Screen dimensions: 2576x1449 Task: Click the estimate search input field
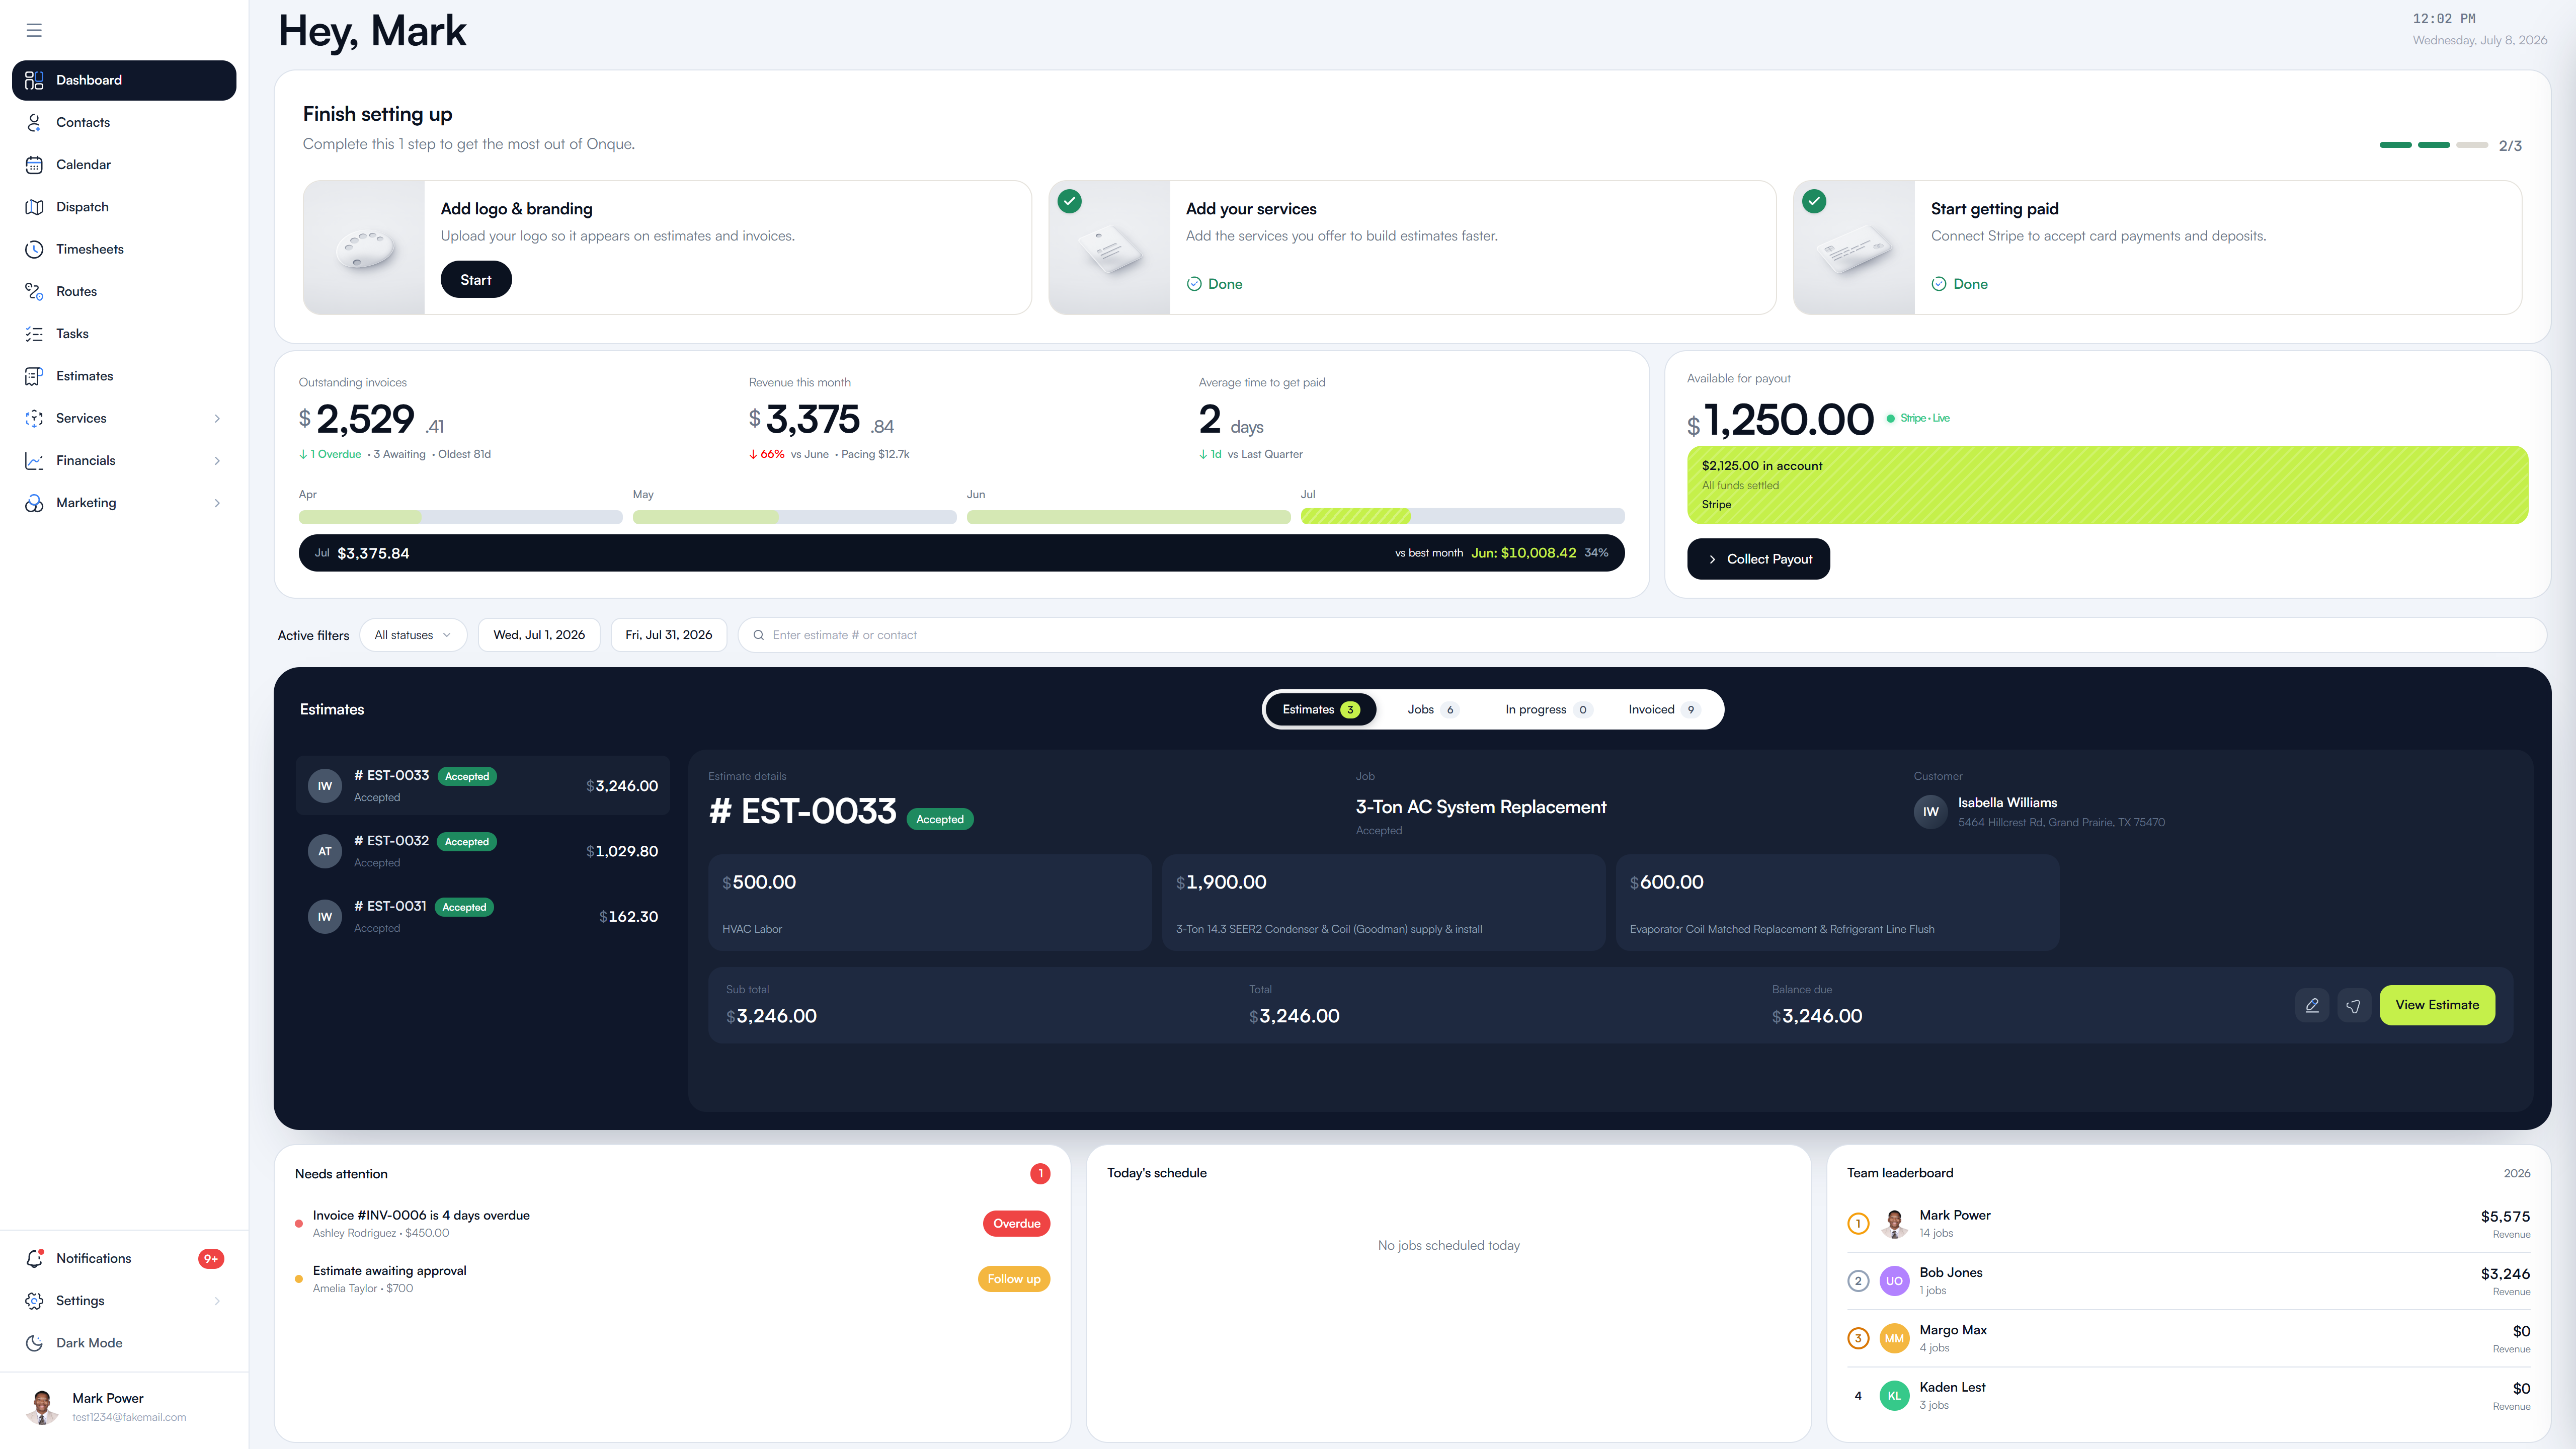pyautogui.click(x=1642, y=635)
